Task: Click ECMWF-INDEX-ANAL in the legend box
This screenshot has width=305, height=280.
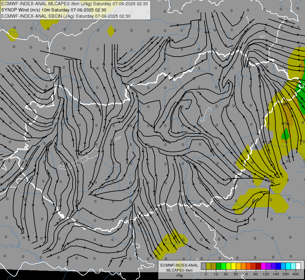Action: tap(179, 265)
